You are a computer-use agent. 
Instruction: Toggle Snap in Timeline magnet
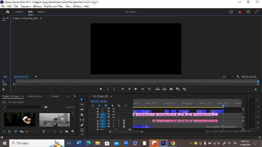click(99, 106)
